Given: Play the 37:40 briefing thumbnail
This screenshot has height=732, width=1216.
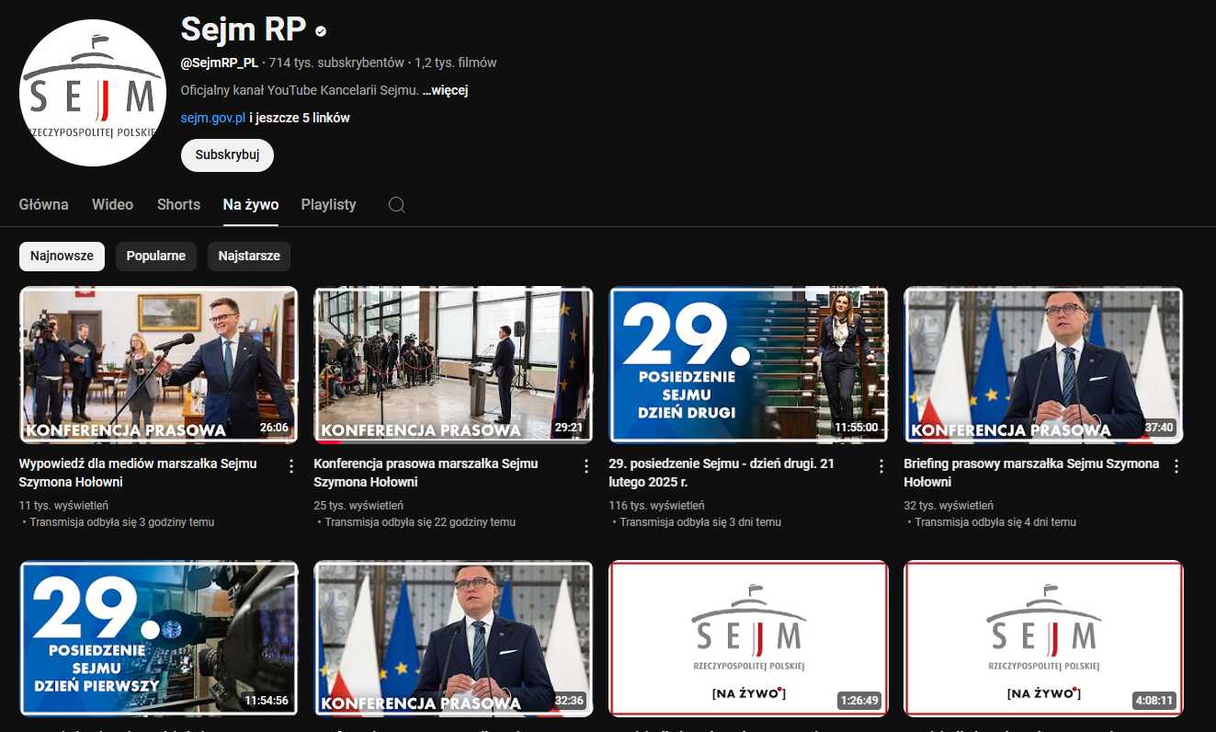Looking at the screenshot, I should (x=1044, y=365).
